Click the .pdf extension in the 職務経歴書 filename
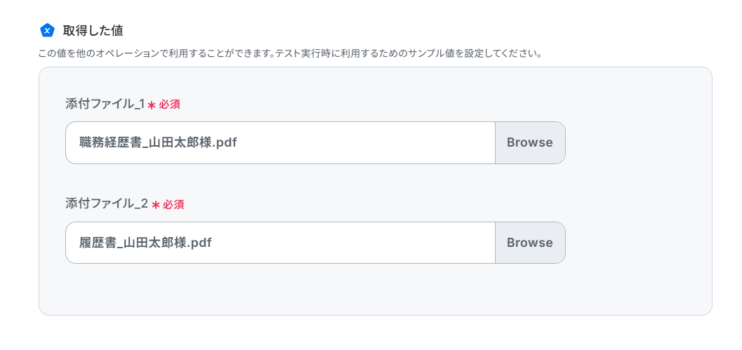The width and height of the screenshot is (742, 350). click(x=225, y=142)
